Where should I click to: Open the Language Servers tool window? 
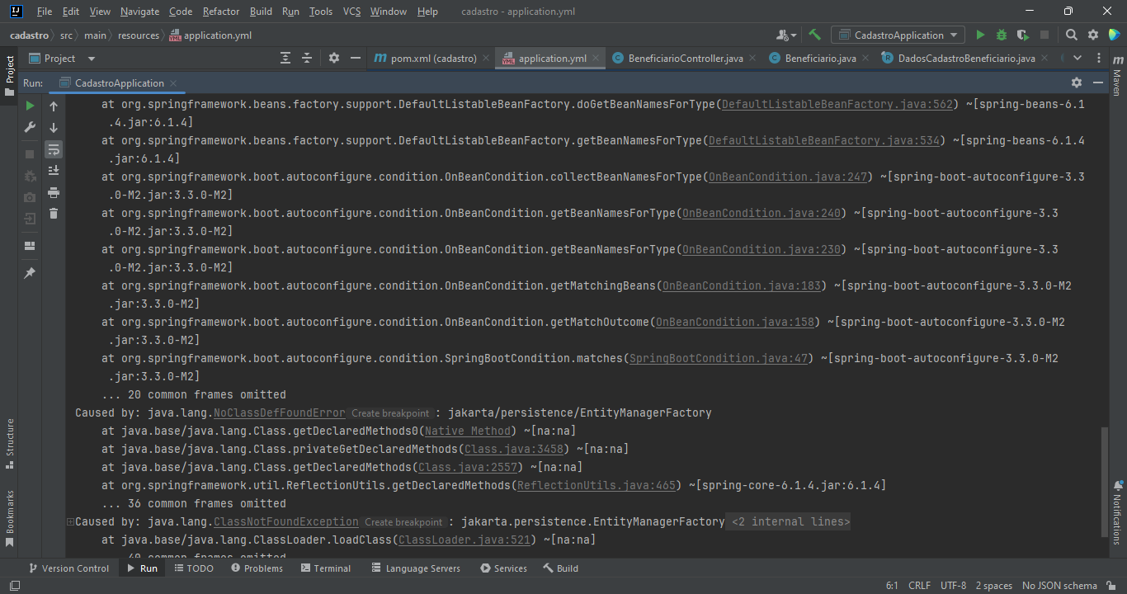click(x=416, y=568)
